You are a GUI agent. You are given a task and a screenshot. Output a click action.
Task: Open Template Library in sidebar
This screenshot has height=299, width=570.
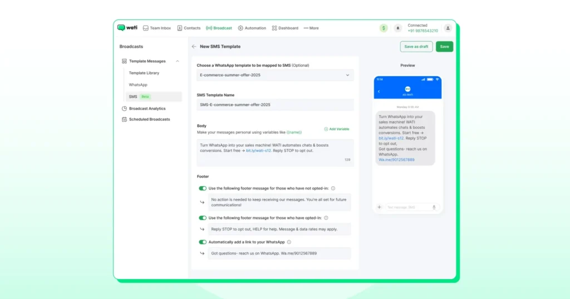[144, 73]
